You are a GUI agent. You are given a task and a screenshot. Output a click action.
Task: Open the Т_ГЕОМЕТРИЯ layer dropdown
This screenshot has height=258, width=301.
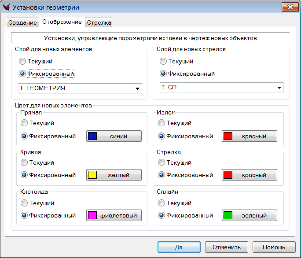(138, 88)
